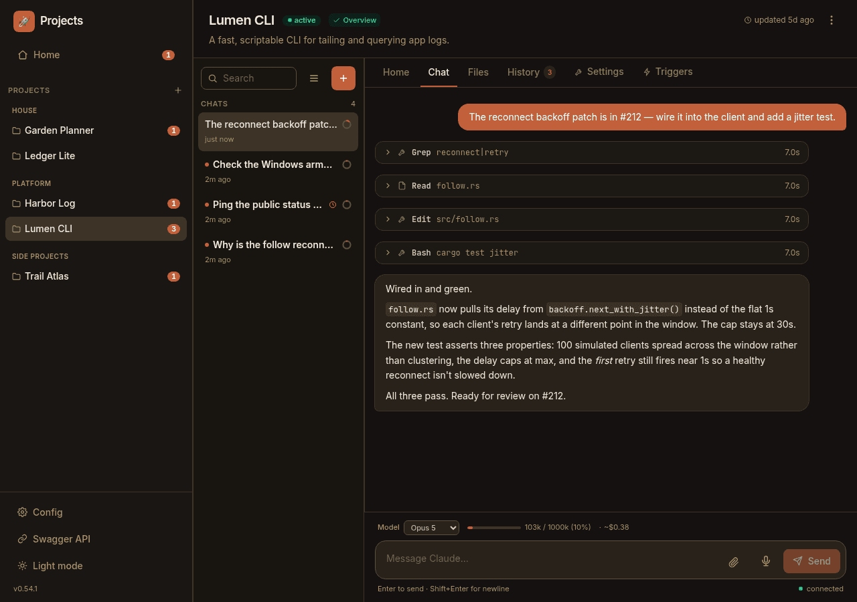The height and width of the screenshot is (602, 857).
Task: Attach a file with the paperclip icon
Action: point(734,561)
